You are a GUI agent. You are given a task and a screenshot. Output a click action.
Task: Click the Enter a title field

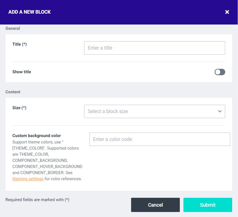coord(154,48)
